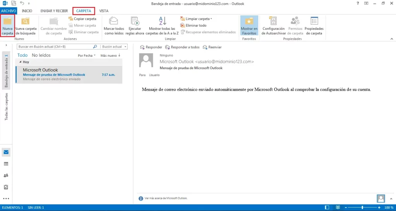Click zoom in plus button

[379, 208]
